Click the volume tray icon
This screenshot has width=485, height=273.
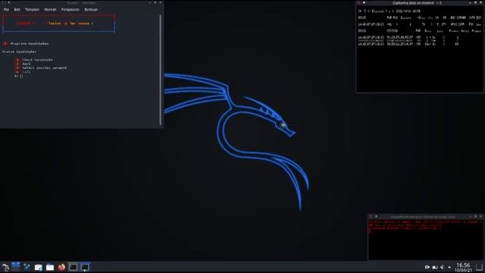pos(443,267)
